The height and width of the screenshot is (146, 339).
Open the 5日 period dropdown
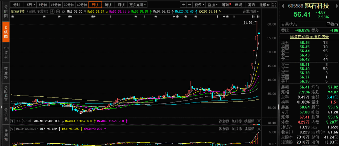31,4
